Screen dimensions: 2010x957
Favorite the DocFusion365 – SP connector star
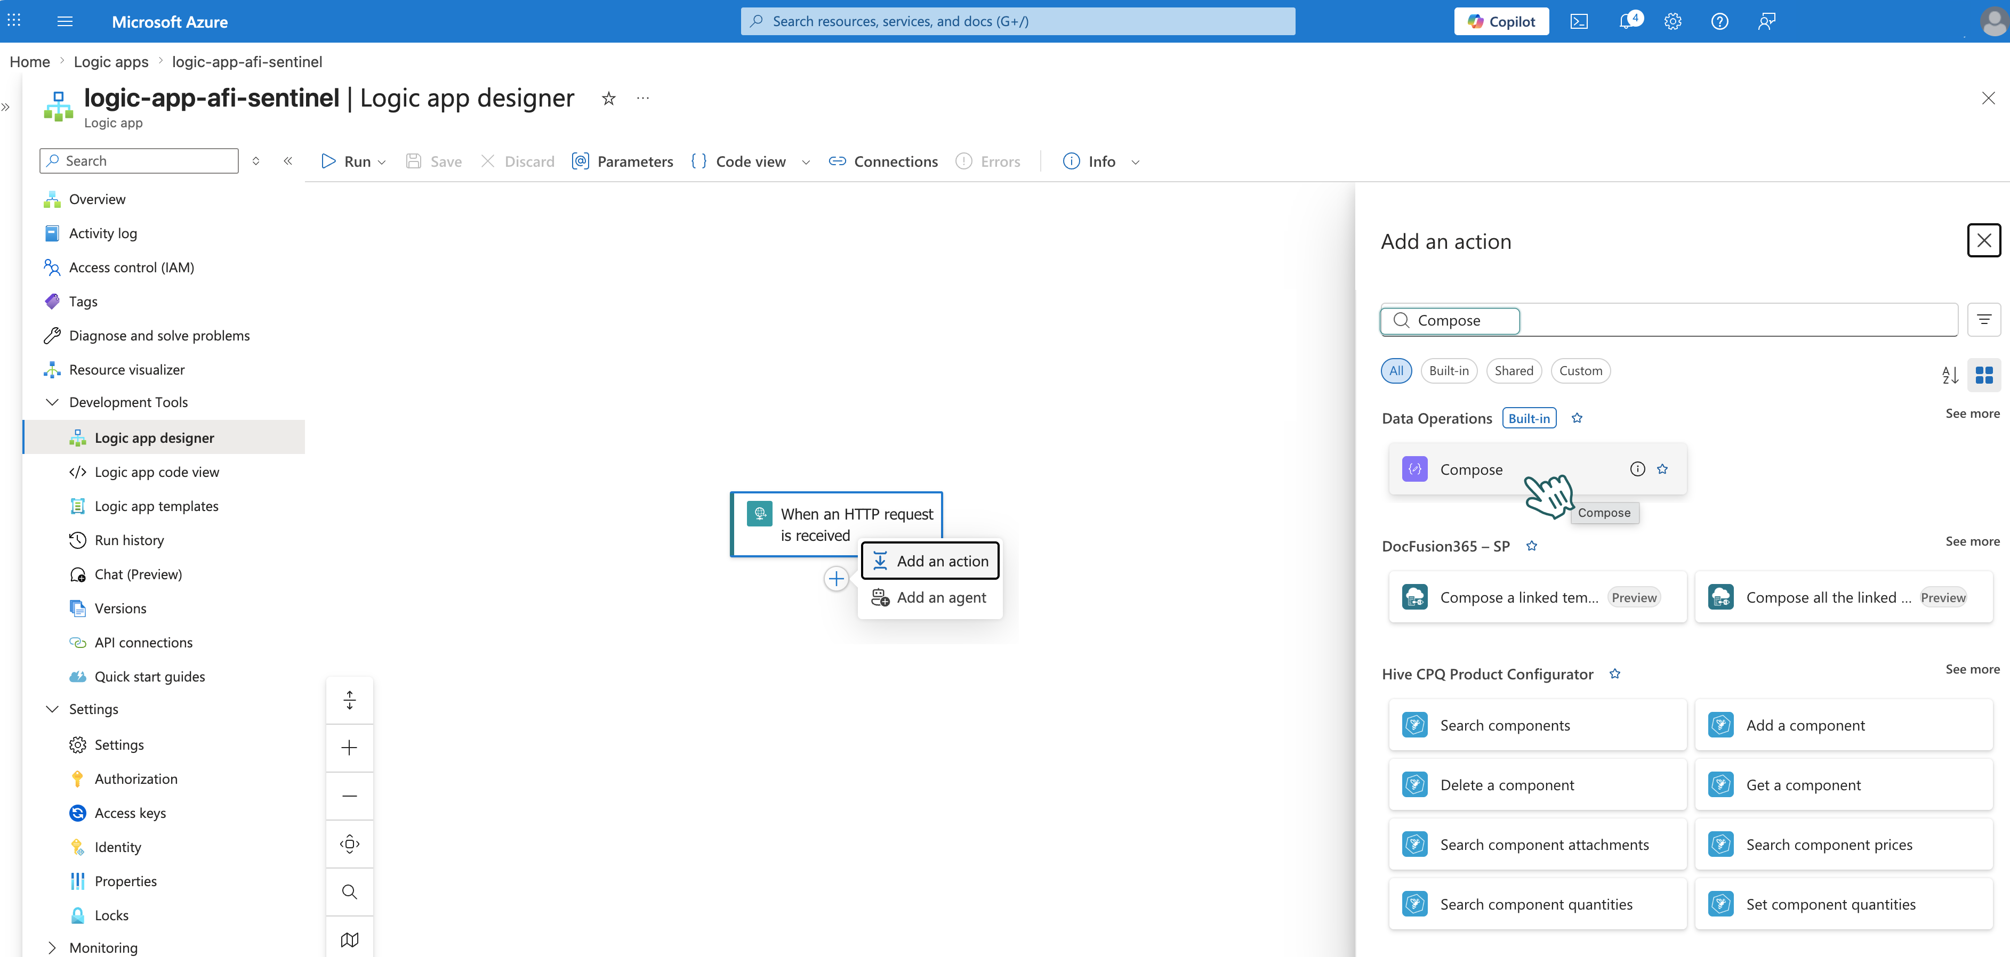(1531, 546)
